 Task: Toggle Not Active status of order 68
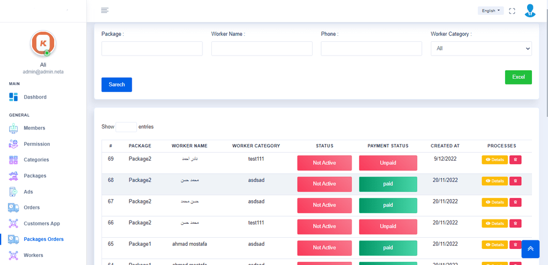(324, 184)
